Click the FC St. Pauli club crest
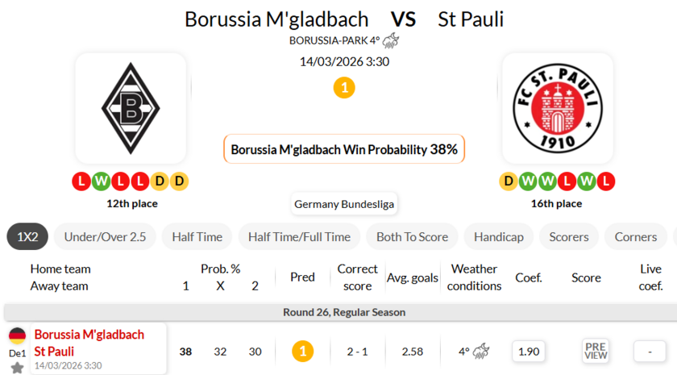 [x=557, y=108]
